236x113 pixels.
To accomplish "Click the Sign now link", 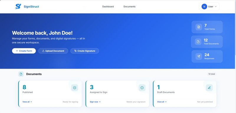I will point(95,102).
